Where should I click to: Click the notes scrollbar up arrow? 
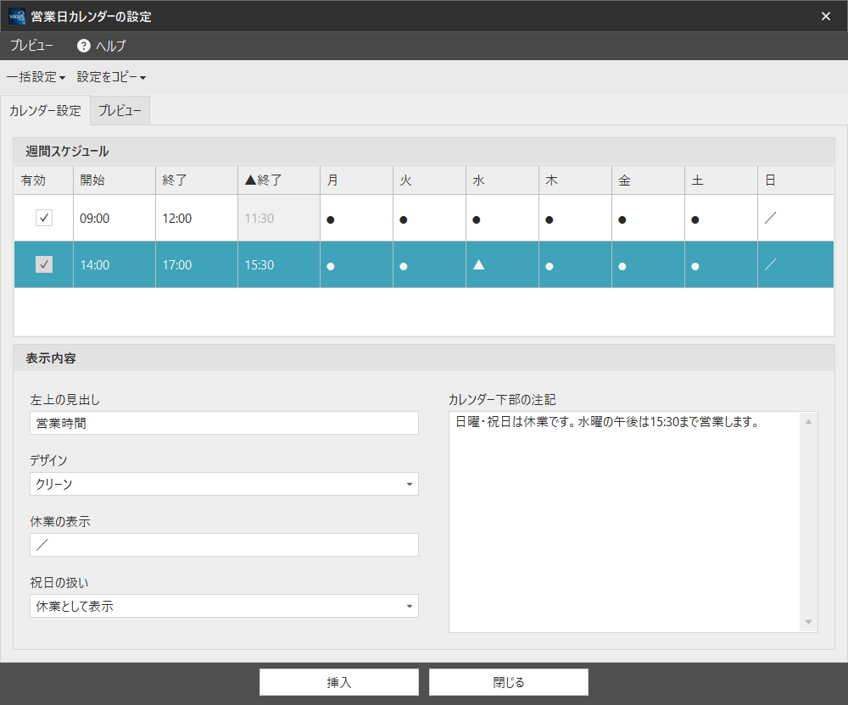(x=808, y=421)
